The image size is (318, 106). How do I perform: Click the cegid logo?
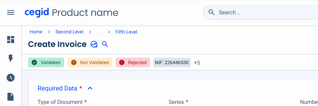coord(37,12)
